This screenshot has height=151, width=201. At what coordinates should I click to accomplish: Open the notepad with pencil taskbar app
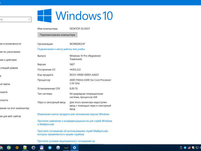point(25,148)
